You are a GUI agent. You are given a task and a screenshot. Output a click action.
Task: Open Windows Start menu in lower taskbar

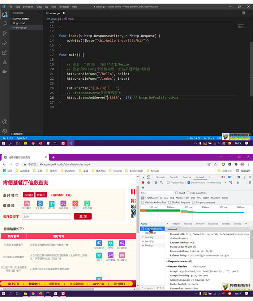[x=4, y=294]
